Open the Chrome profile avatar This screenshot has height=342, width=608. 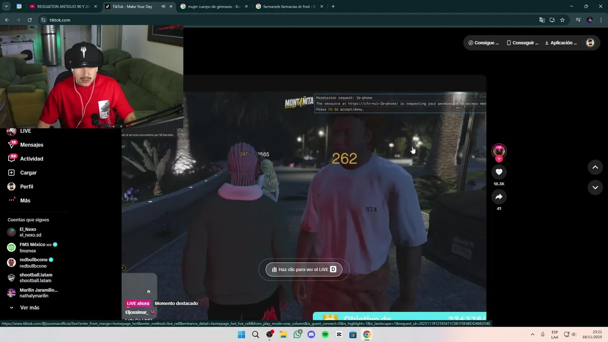coord(589,20)
